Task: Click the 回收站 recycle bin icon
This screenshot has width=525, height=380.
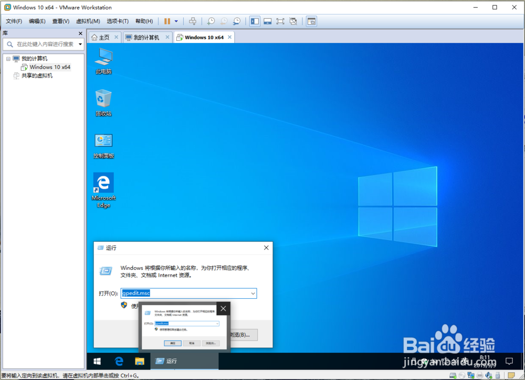Action: pyautogui.click(x=103, y=103)
